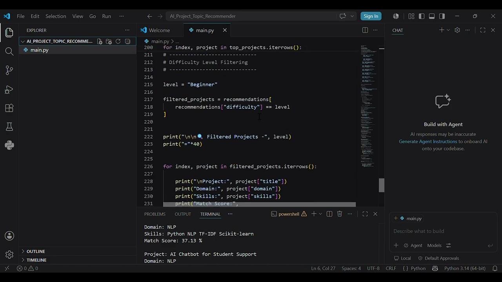Open Generate Agent Instructions link
This screenshot has height=282, width=502.
coord(428,141)
